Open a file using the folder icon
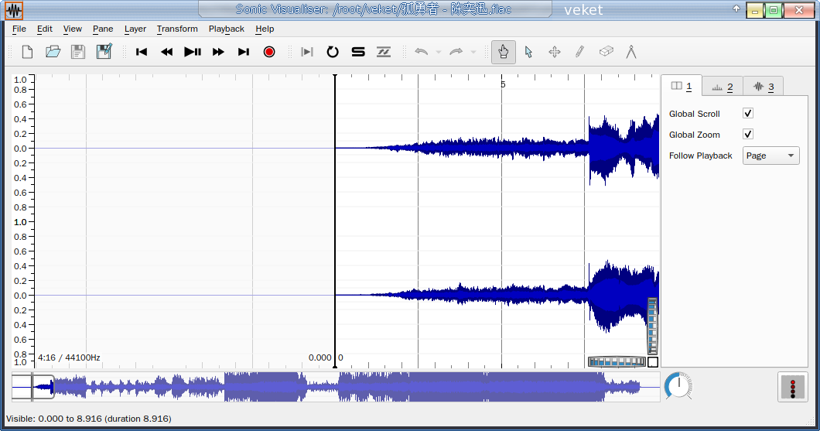Image resolution: width=820 pixels, height=431 pixels. point(53,52)
